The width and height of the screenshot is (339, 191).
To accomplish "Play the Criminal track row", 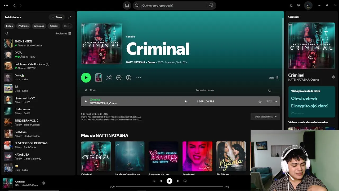I will click(86, 101).
